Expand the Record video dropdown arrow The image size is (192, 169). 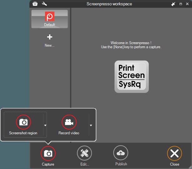91,125
